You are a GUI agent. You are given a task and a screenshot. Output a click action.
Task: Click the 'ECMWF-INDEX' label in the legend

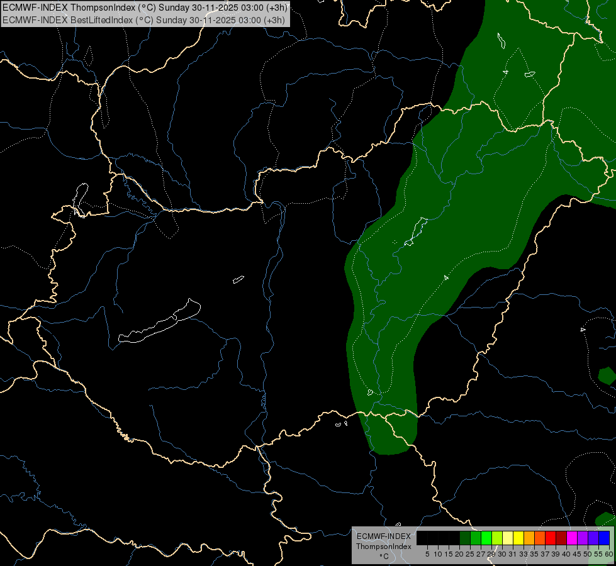pyautogui.click(x=383, y=536)
